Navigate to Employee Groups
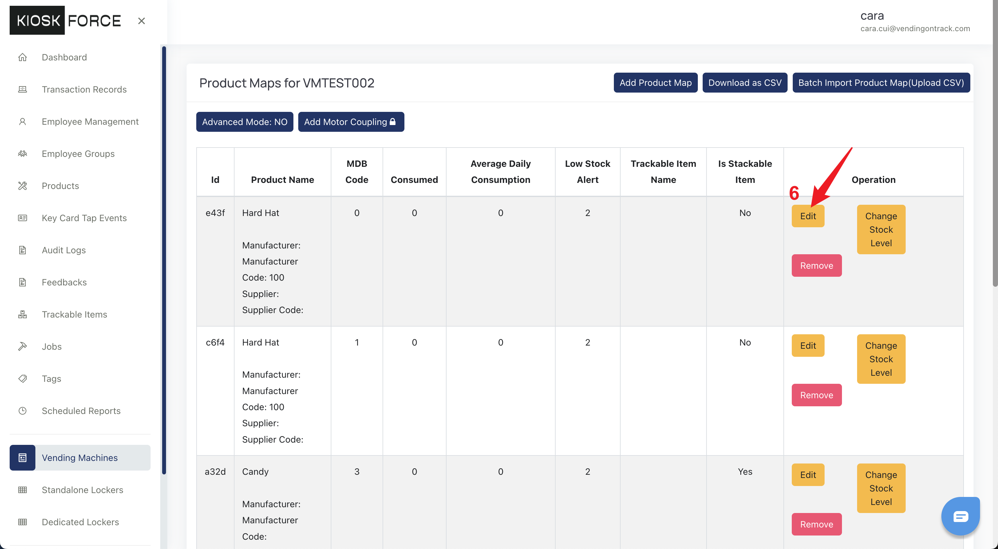This screenshot has width=998, height=549. click(x=78, y=154)
